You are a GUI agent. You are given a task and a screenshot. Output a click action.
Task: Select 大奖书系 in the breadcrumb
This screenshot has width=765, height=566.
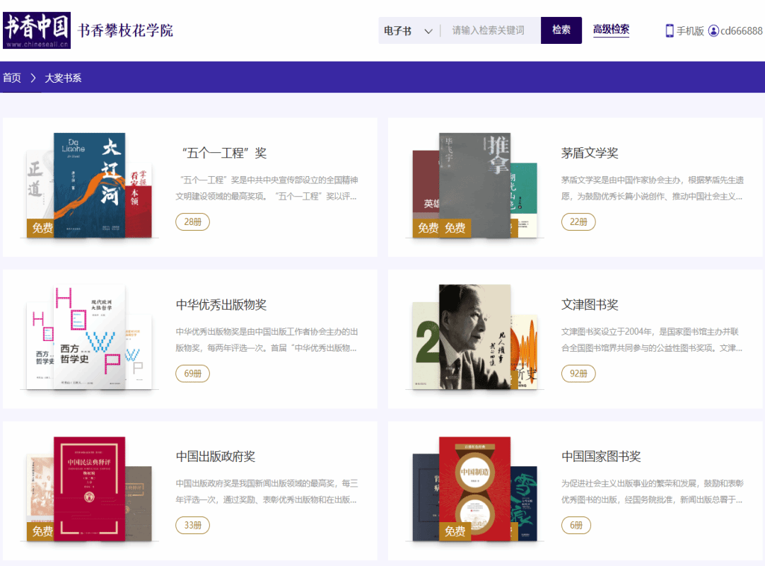coord(64,78)
